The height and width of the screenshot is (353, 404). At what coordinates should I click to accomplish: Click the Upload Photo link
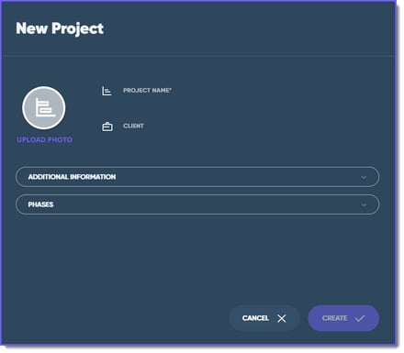click(x=45, y=140)
